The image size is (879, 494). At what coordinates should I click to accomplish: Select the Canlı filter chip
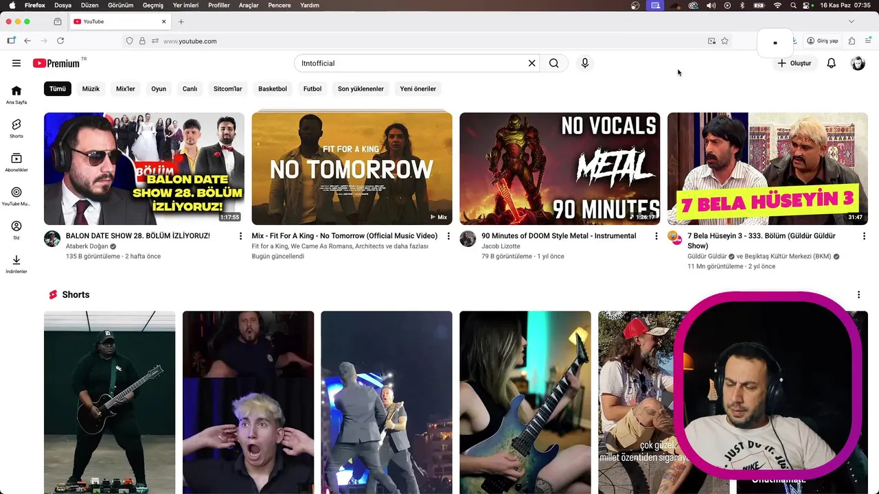pyautogui.click(x=190, y=89)
